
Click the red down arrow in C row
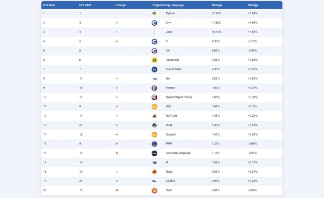tap(117, 41)
